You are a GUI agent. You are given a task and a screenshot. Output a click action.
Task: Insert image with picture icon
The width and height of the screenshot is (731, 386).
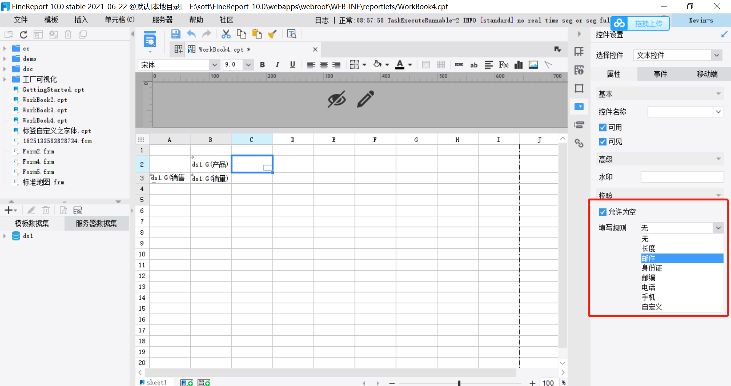click(533, 65)
